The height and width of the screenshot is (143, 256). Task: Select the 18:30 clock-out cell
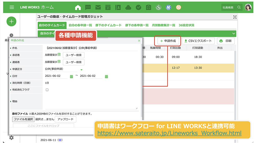click(x=198, y=57)
